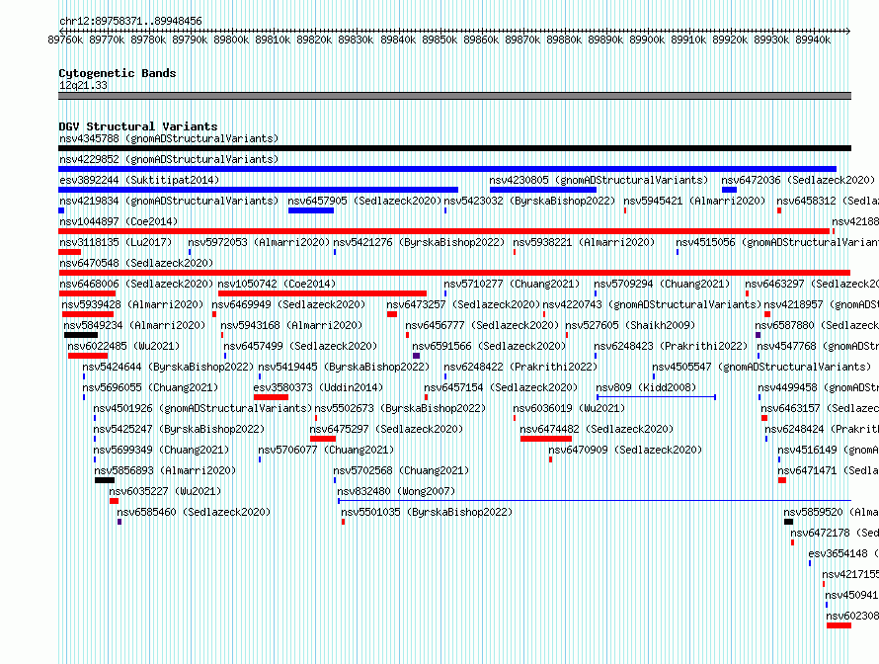Click nsv5709294 (Chuang2021) label
879x664 pixels.
pos(662,284)
